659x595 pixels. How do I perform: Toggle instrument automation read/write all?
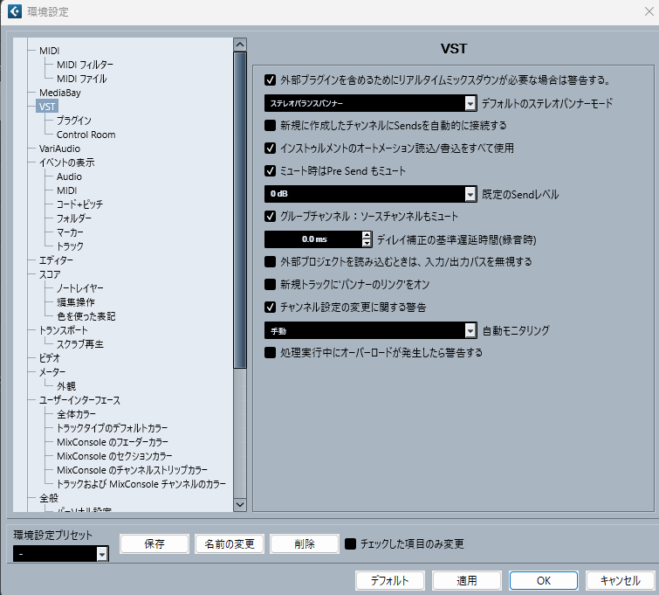pyautogui.click(x=271, y=149)
